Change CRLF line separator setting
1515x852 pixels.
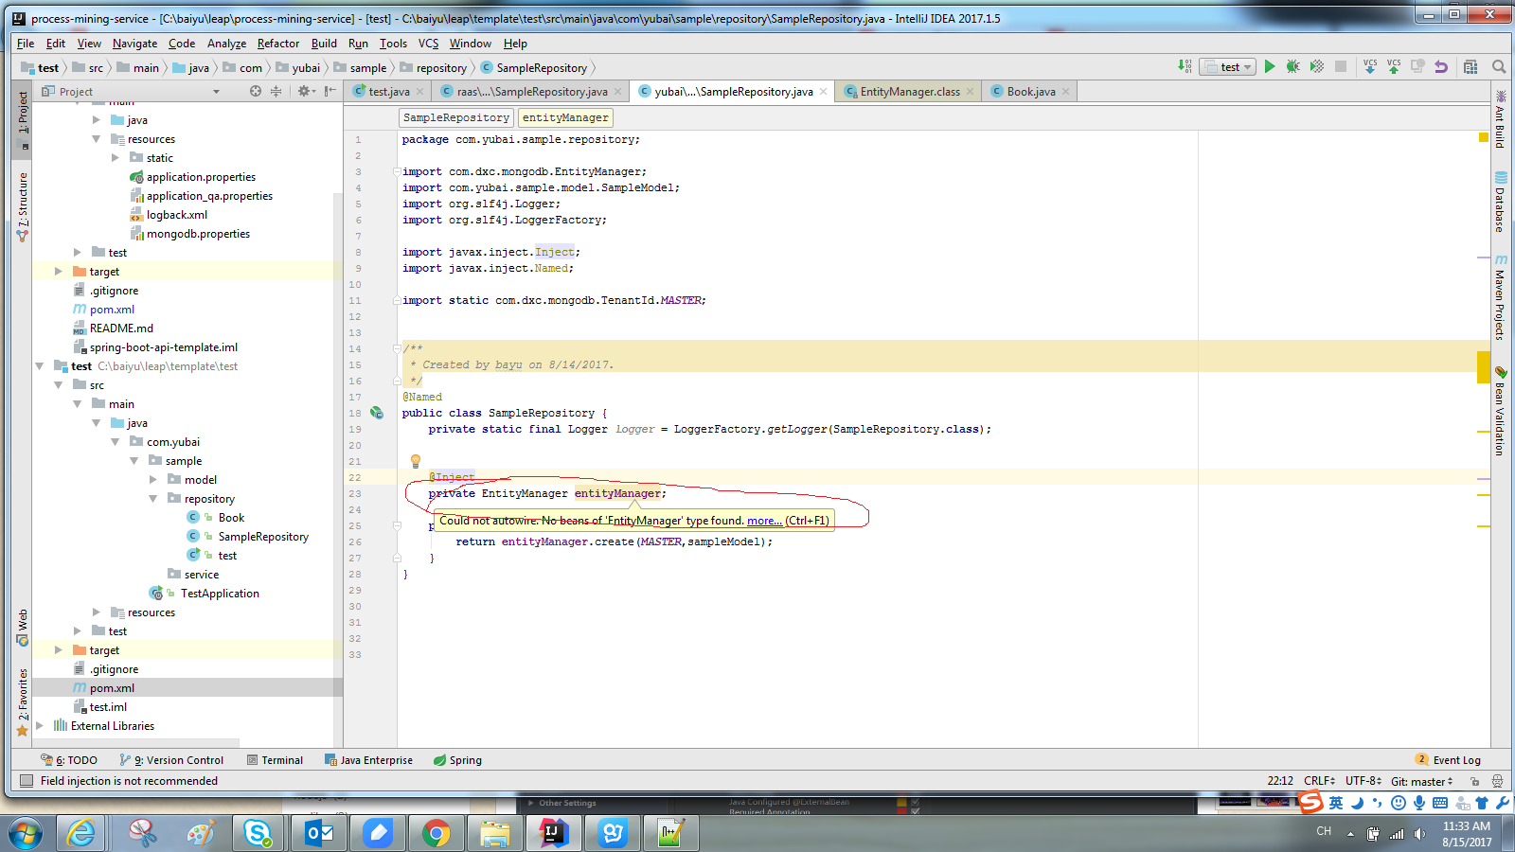click(x=1319, y=781)
